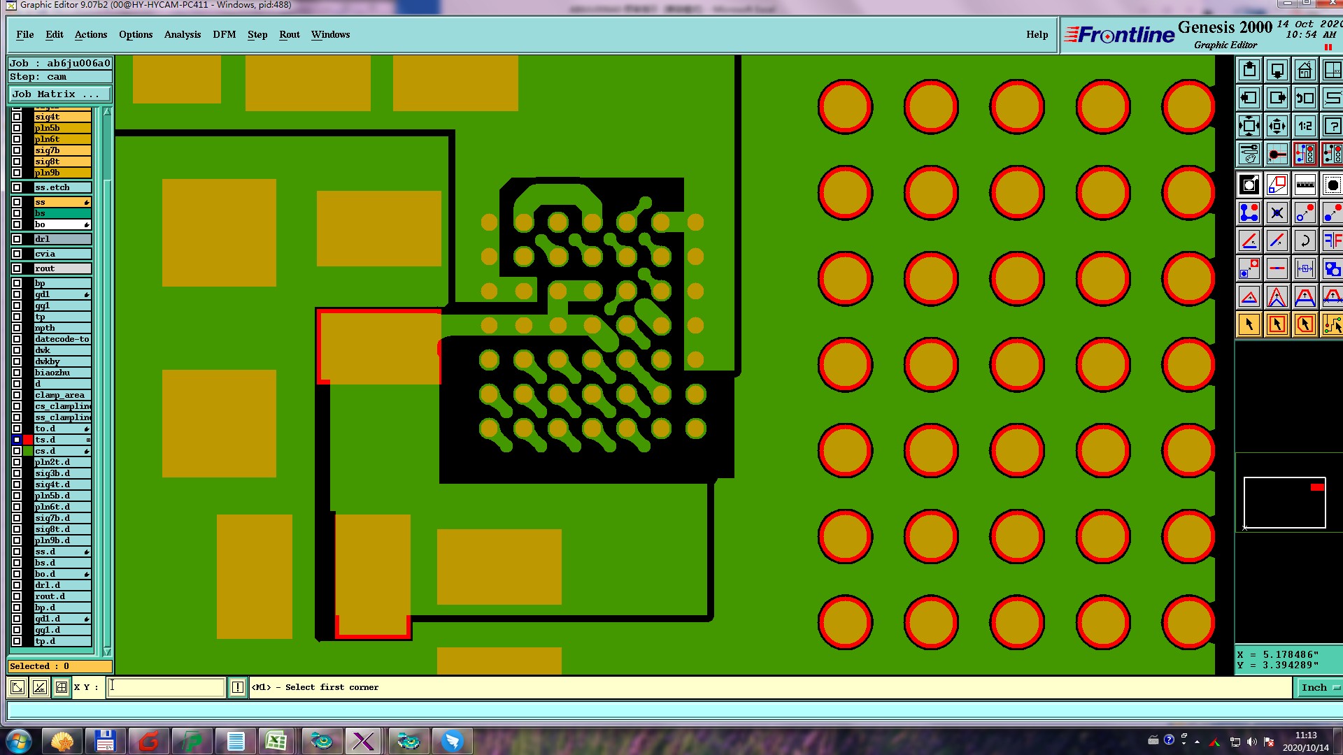
Task: Click the wrench and palette tools icon
Action: point(1249,154)
